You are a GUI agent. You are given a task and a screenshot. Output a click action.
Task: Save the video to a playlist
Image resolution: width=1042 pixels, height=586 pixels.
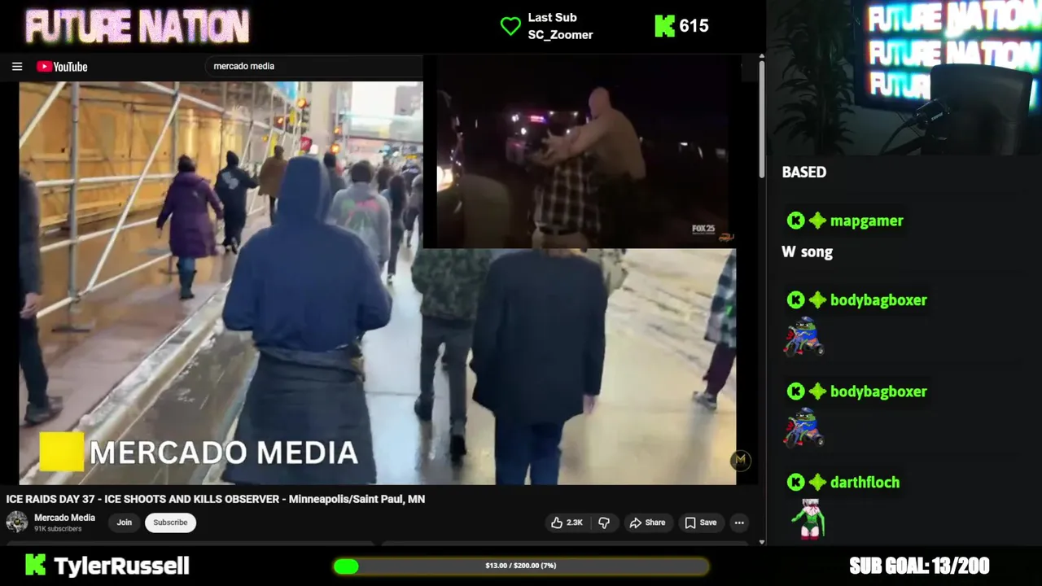(x=701, y=523)
